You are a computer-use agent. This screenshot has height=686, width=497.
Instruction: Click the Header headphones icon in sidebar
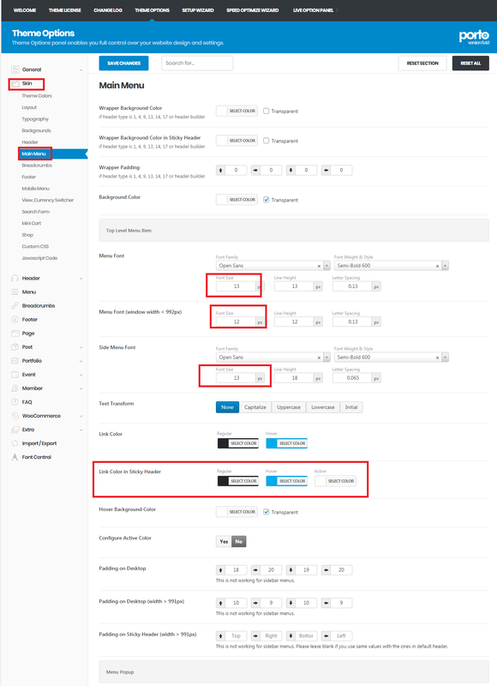(x=15, y=278)
